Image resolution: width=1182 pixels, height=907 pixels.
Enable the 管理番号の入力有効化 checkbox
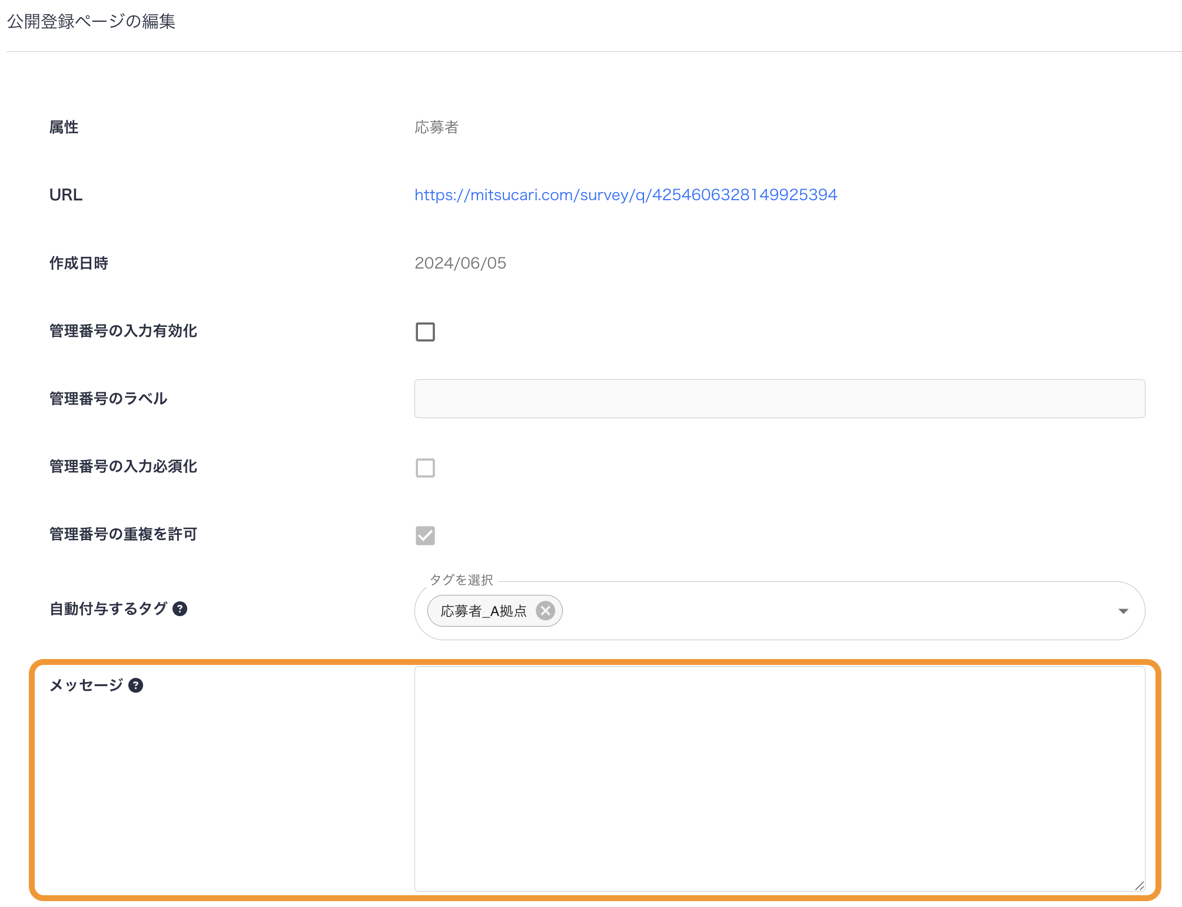tap(425, 332)
